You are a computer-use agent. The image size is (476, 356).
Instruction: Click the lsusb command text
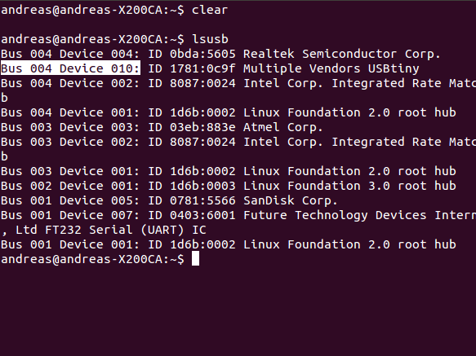click(x=210, y=39)
